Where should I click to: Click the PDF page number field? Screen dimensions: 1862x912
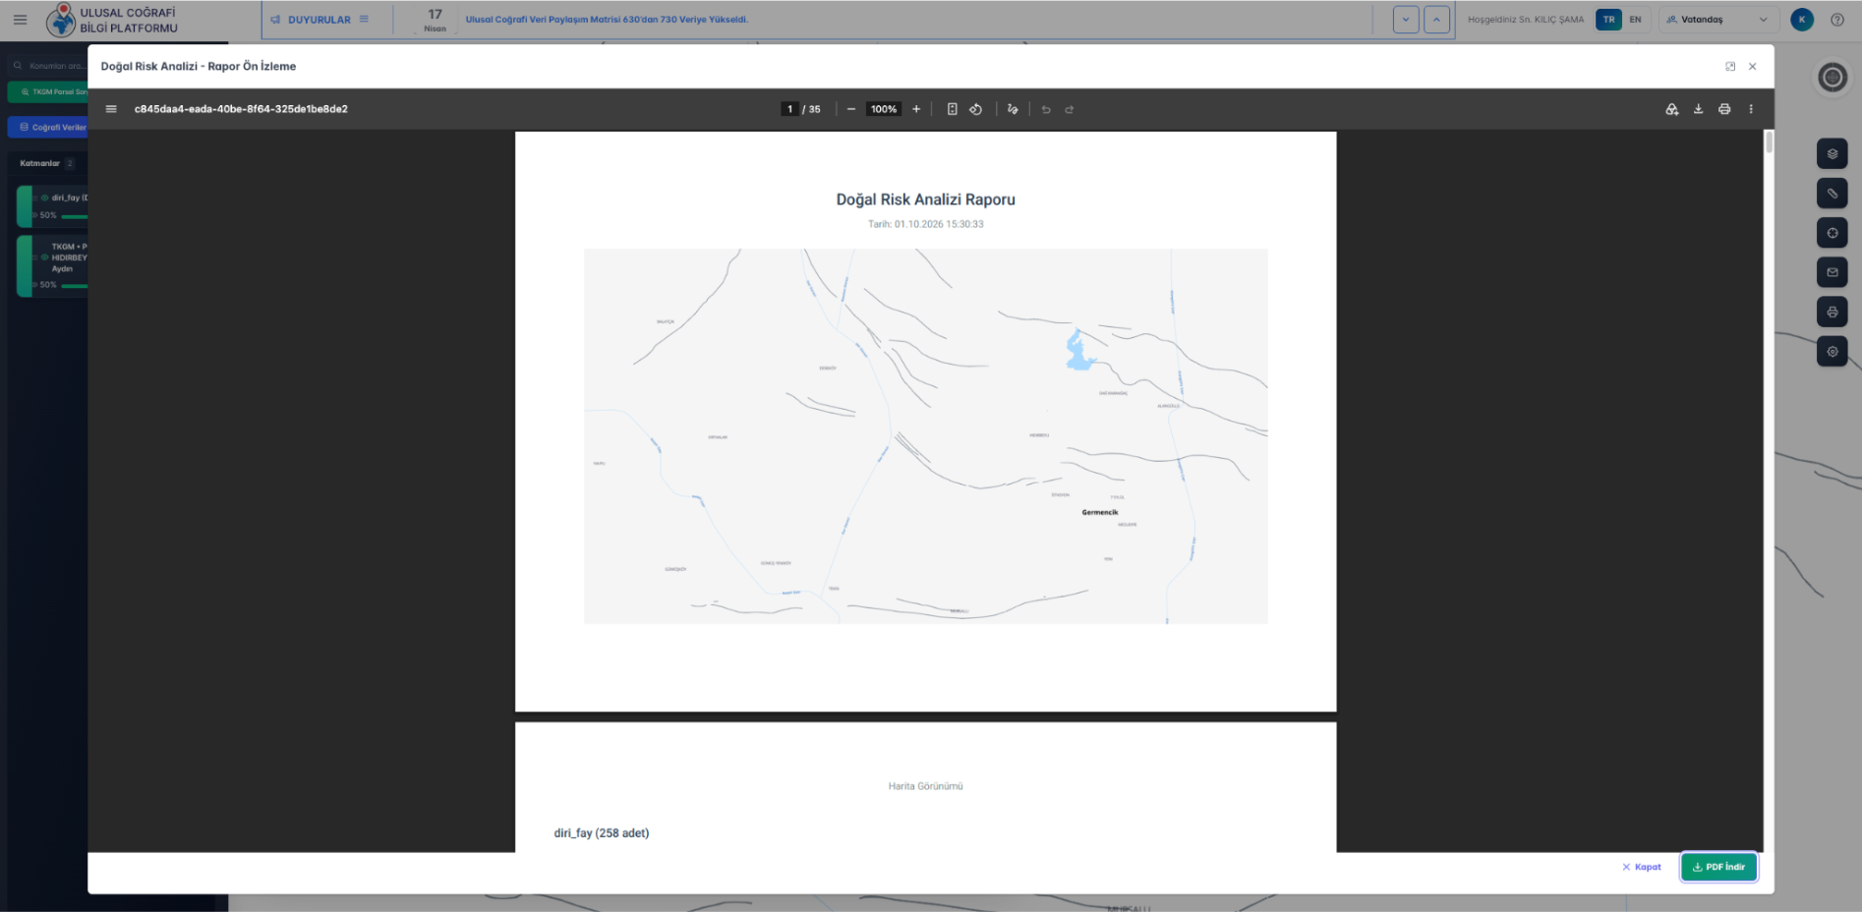pos(789,109)
